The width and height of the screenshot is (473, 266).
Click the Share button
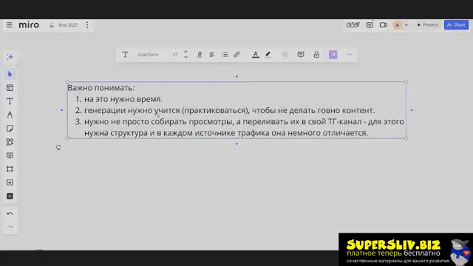point(456,24)
